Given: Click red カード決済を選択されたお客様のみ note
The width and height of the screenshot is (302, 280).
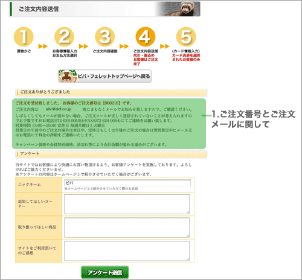Looking at the screenshot, I should (x=186, y=57).
